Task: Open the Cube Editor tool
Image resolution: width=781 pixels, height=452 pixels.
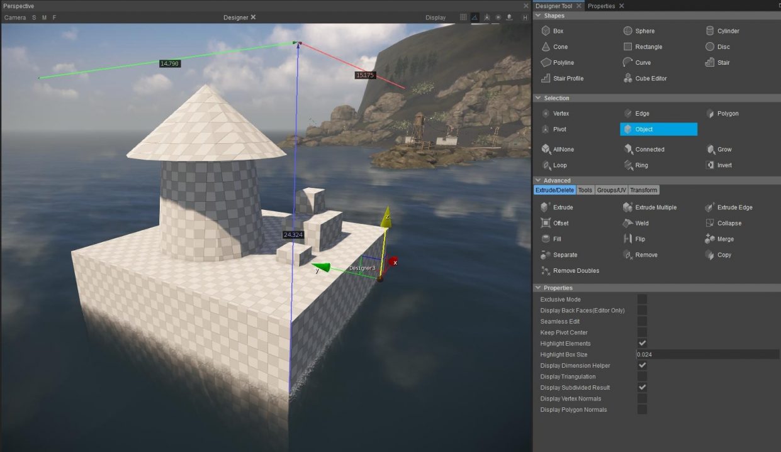Action: [645, 78]
